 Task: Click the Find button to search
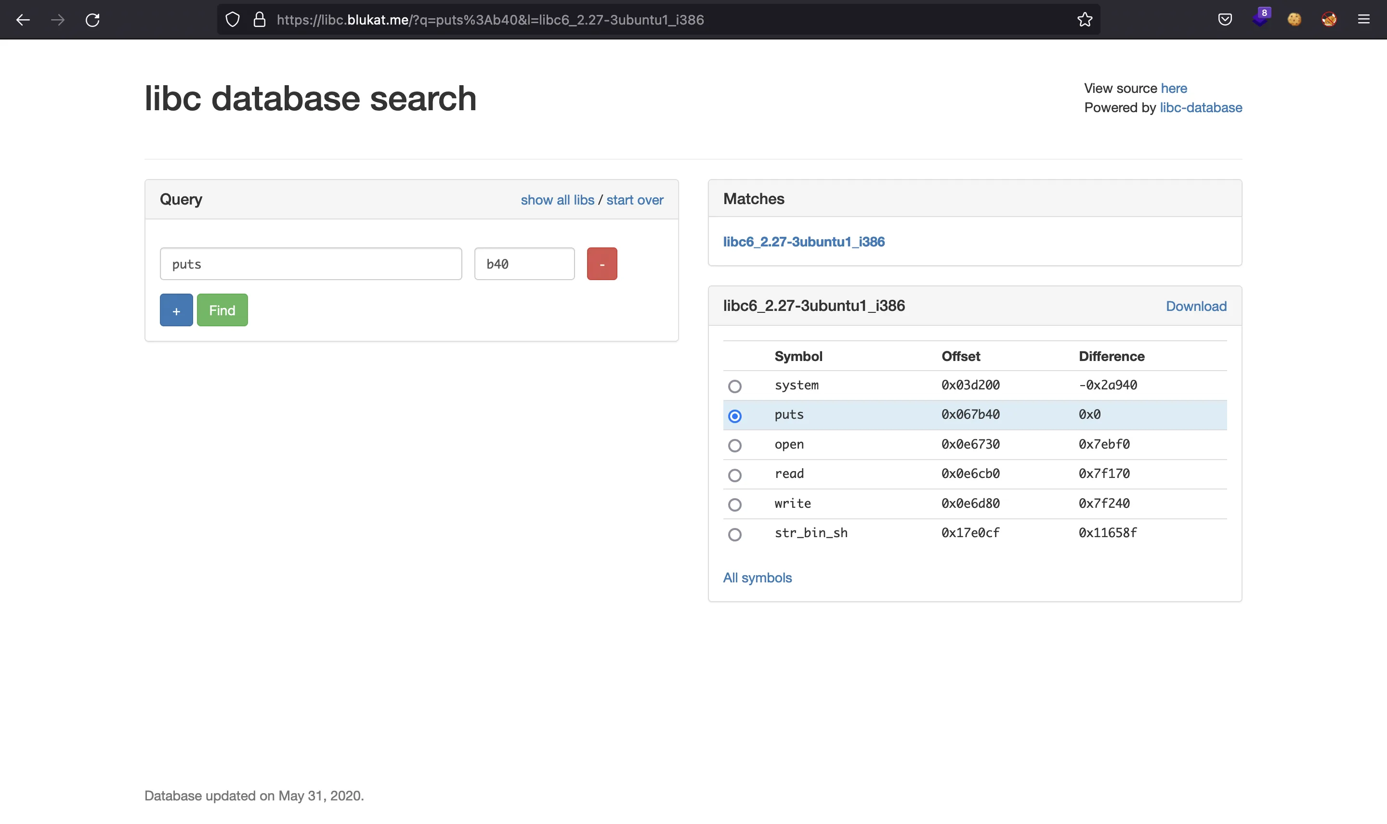[222, 309]
